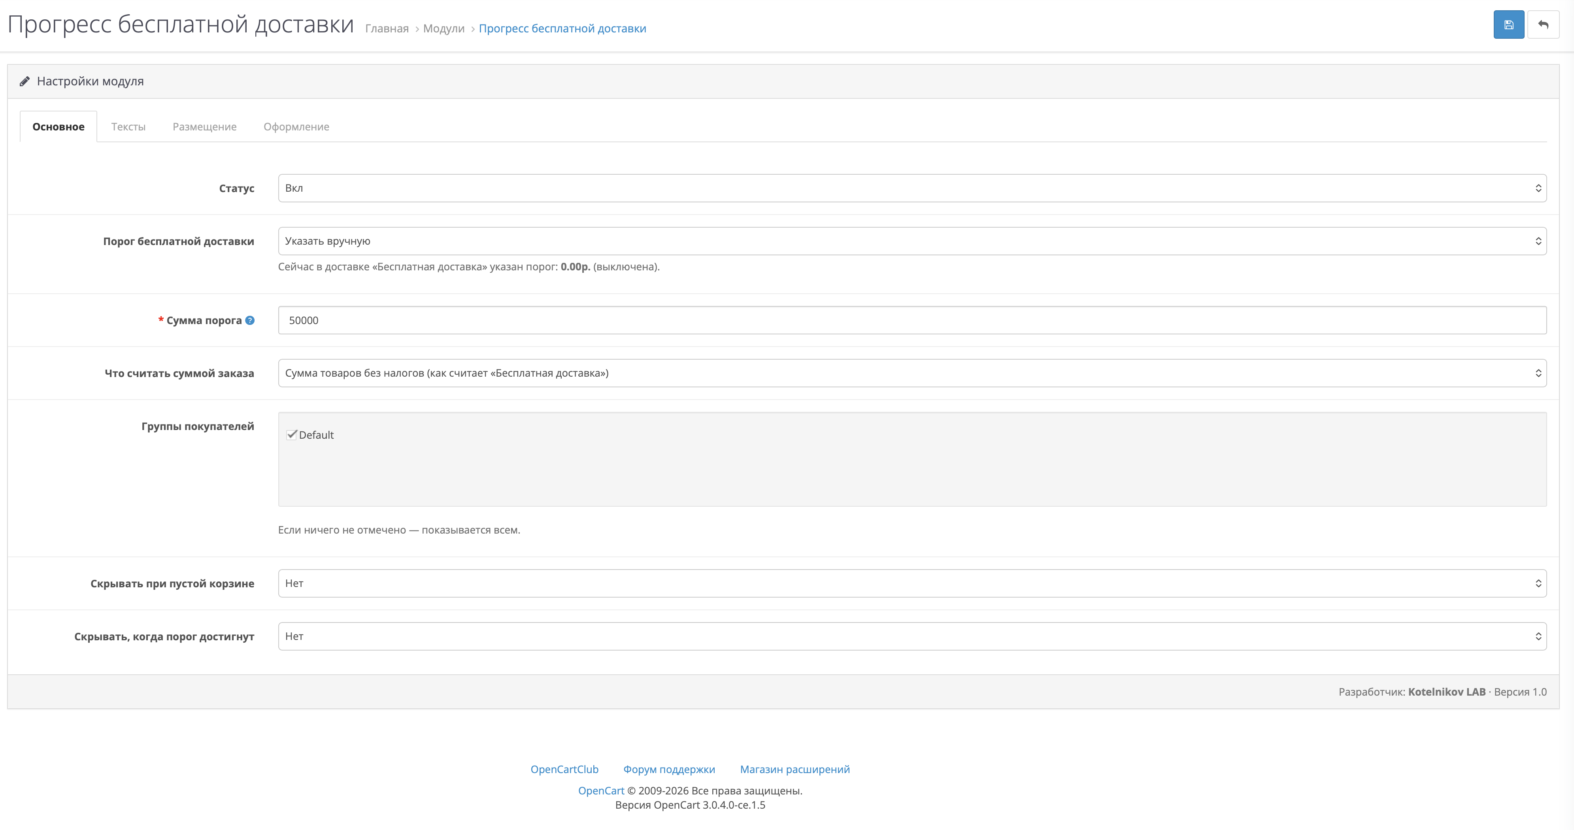
Task: Open the Магазин расширений link
Action: 795,770
